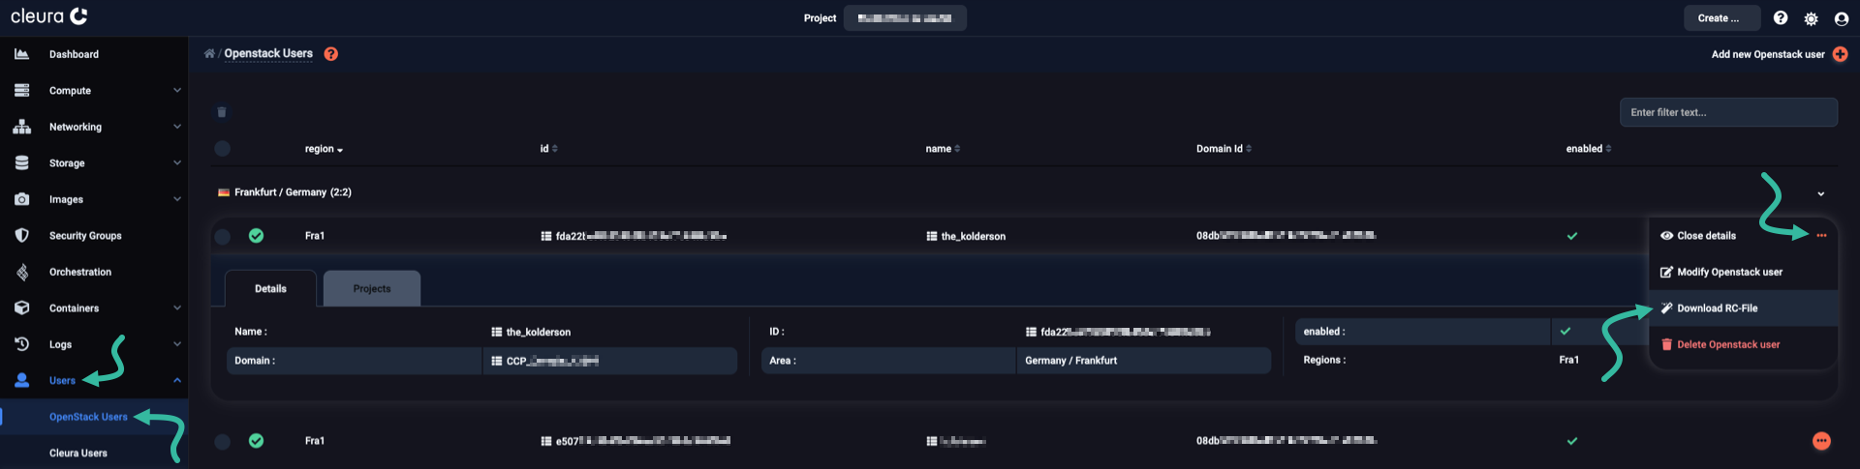Click the trash icon above the table
Screen dimensions: 1860x469
pyautogui.click(x=222, y=112)
